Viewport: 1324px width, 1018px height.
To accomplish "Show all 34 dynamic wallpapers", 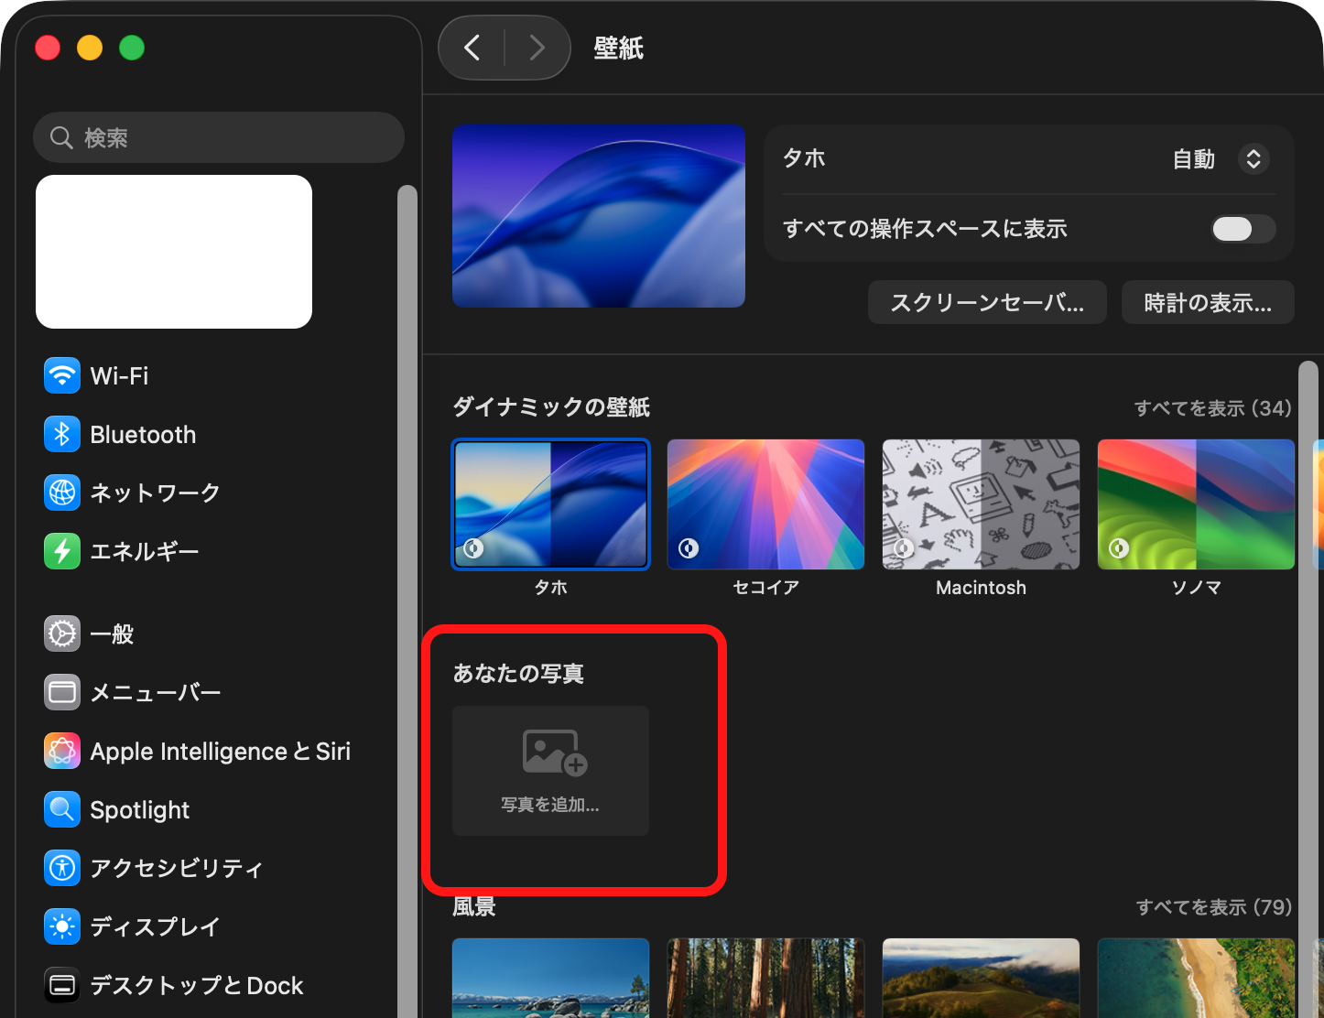I will 1213,408.
